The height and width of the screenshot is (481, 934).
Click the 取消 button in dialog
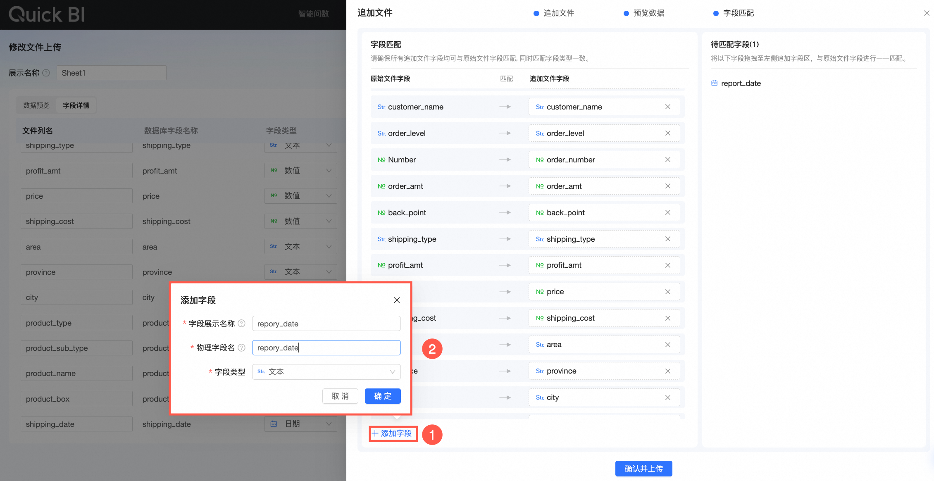click(x=340, y=396)
